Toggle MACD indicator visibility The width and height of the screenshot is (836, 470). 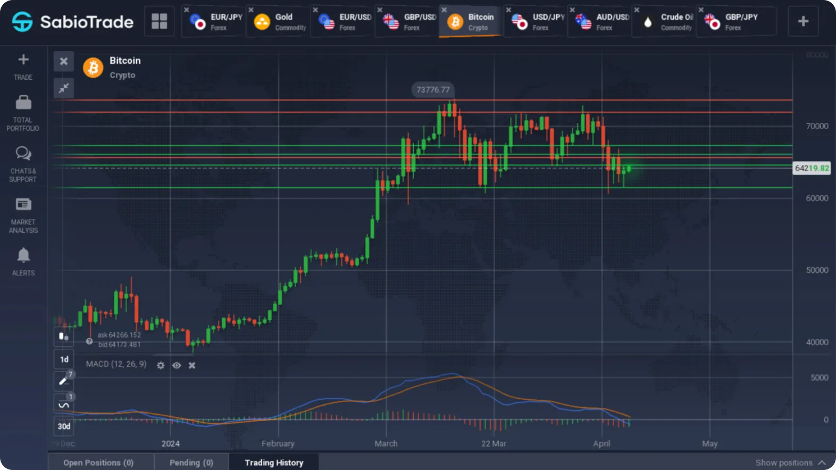177,365
